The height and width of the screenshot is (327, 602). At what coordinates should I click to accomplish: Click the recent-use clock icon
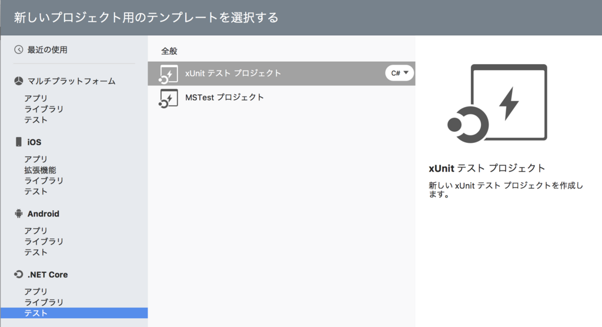(18, 49)
